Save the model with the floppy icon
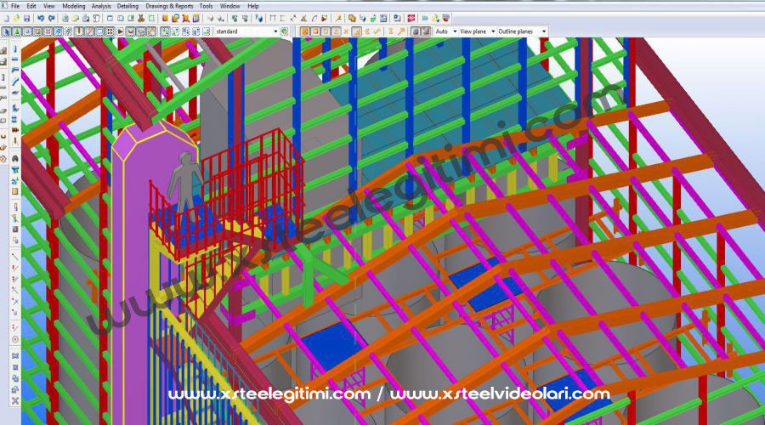This screenshot has height=425, width=765. [x=26, y=18]
